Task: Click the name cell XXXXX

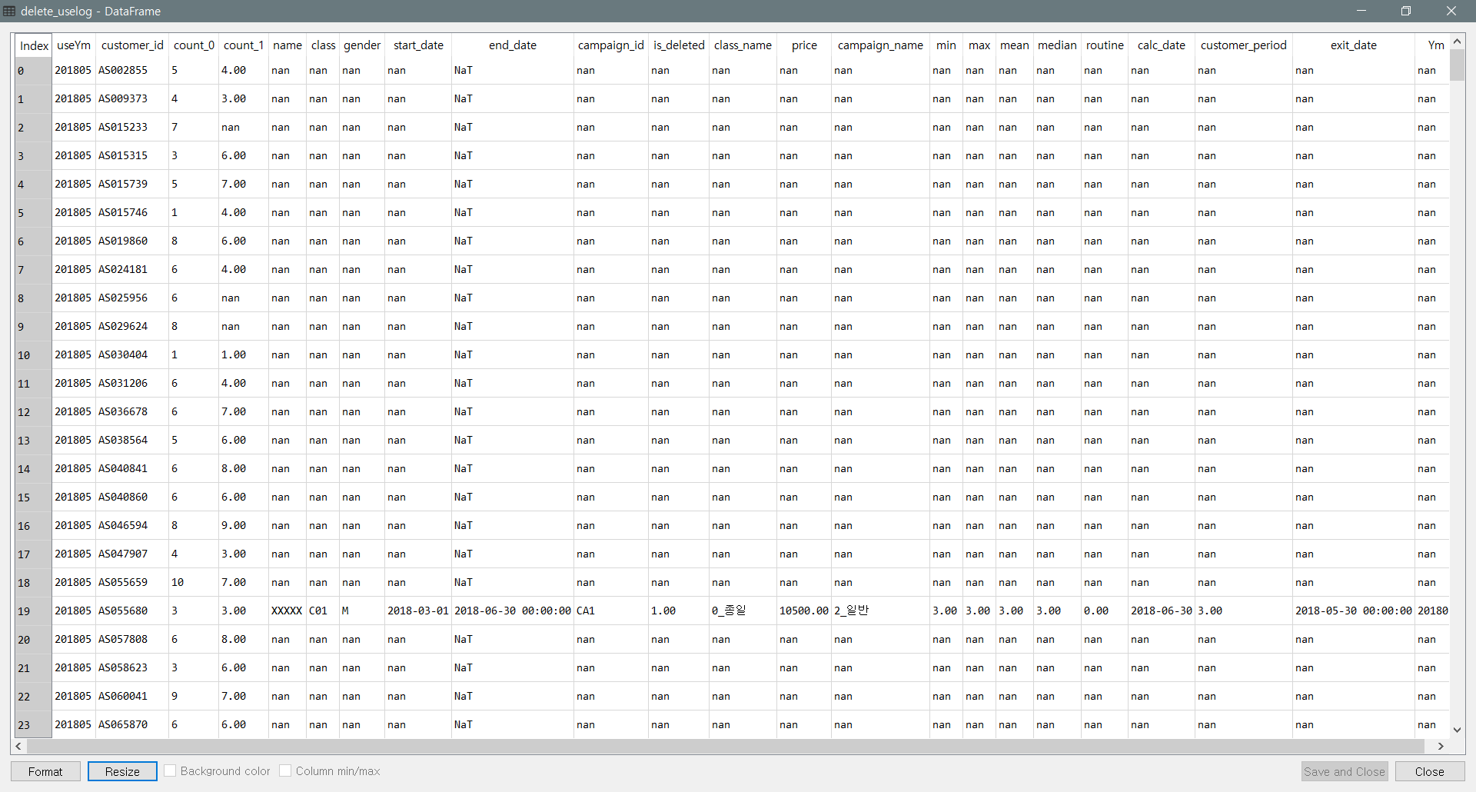Action: (287, 611)
